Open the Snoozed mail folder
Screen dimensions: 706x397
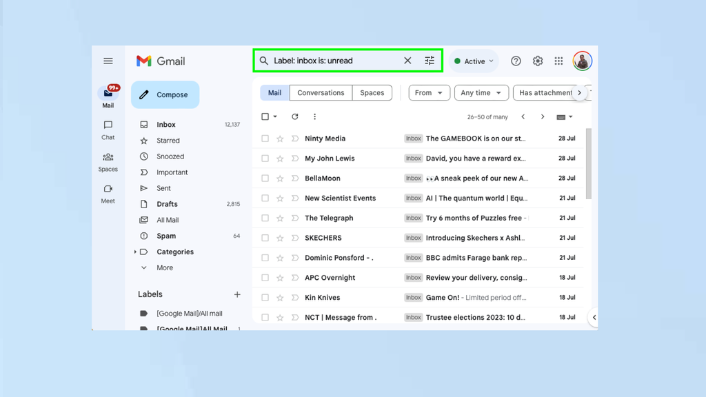[x=172, y=156]
